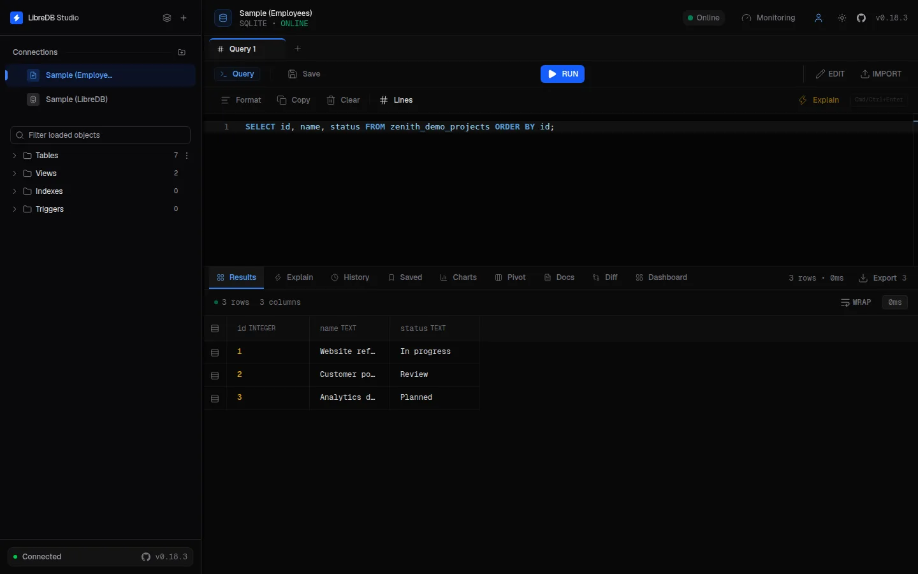Toggle WRAP for results table
Viewport: 918px width, 574px height.
click(x=856, y=302)
